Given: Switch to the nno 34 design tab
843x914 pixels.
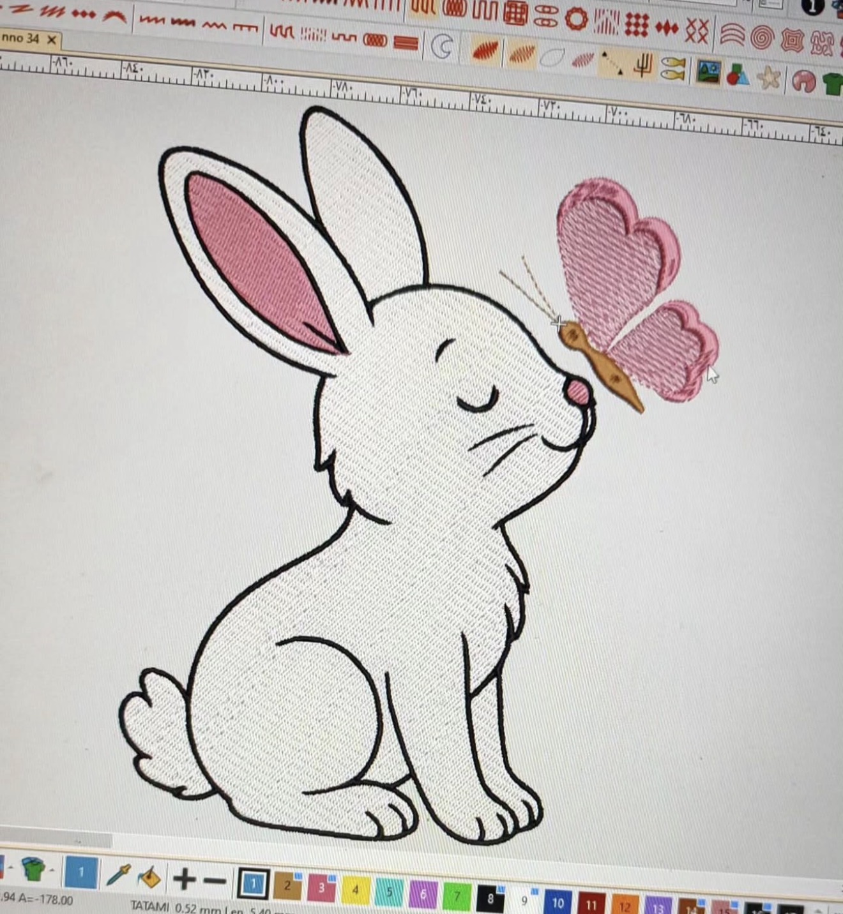Looking at the screenshot, I should [20, 38].
